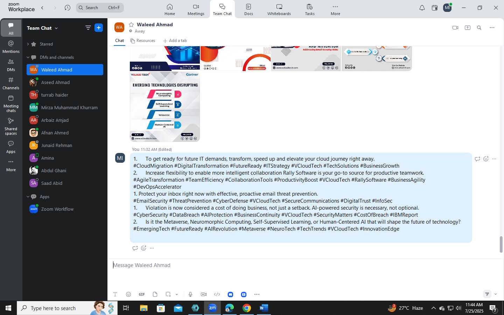Image resolution: width=504 pixels, height=315 pixels.
Task: Open the Team Chat dropdown
Action: (42, 28)
